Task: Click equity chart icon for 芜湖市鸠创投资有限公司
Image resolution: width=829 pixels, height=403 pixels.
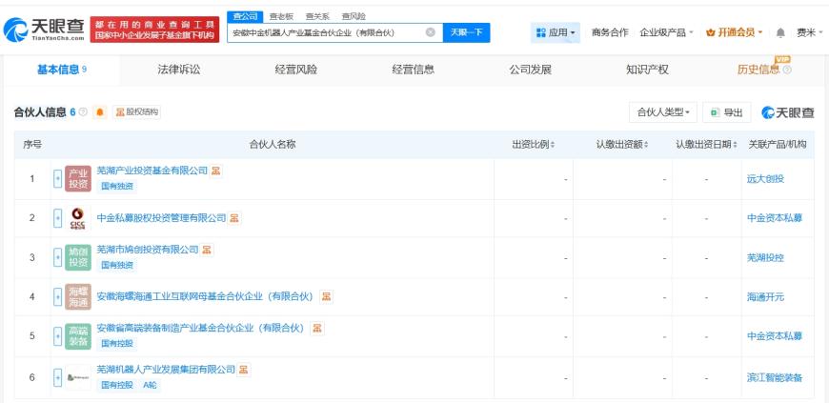Action: (207, 250)
